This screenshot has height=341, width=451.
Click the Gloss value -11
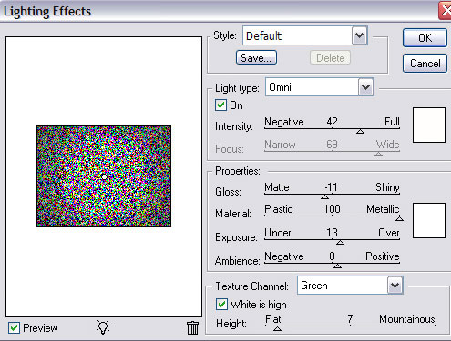(x=331, y=187)
